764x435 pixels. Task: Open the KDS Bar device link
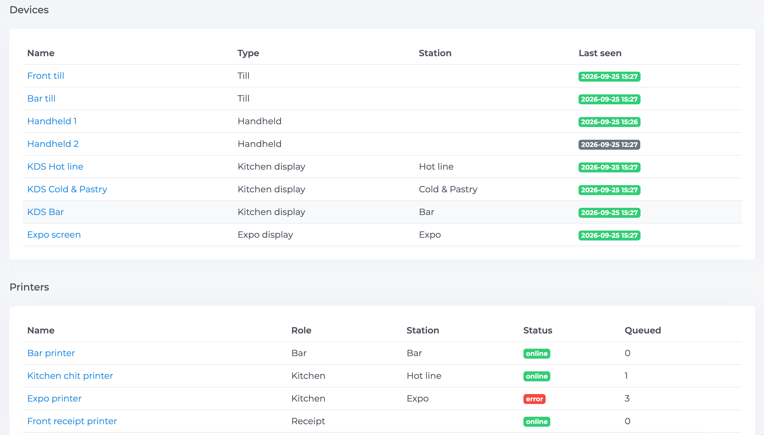click(x=45, y=212)
